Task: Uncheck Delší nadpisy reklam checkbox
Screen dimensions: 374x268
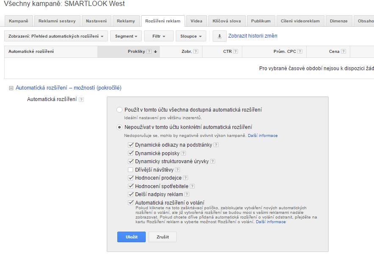Action: 130,194
